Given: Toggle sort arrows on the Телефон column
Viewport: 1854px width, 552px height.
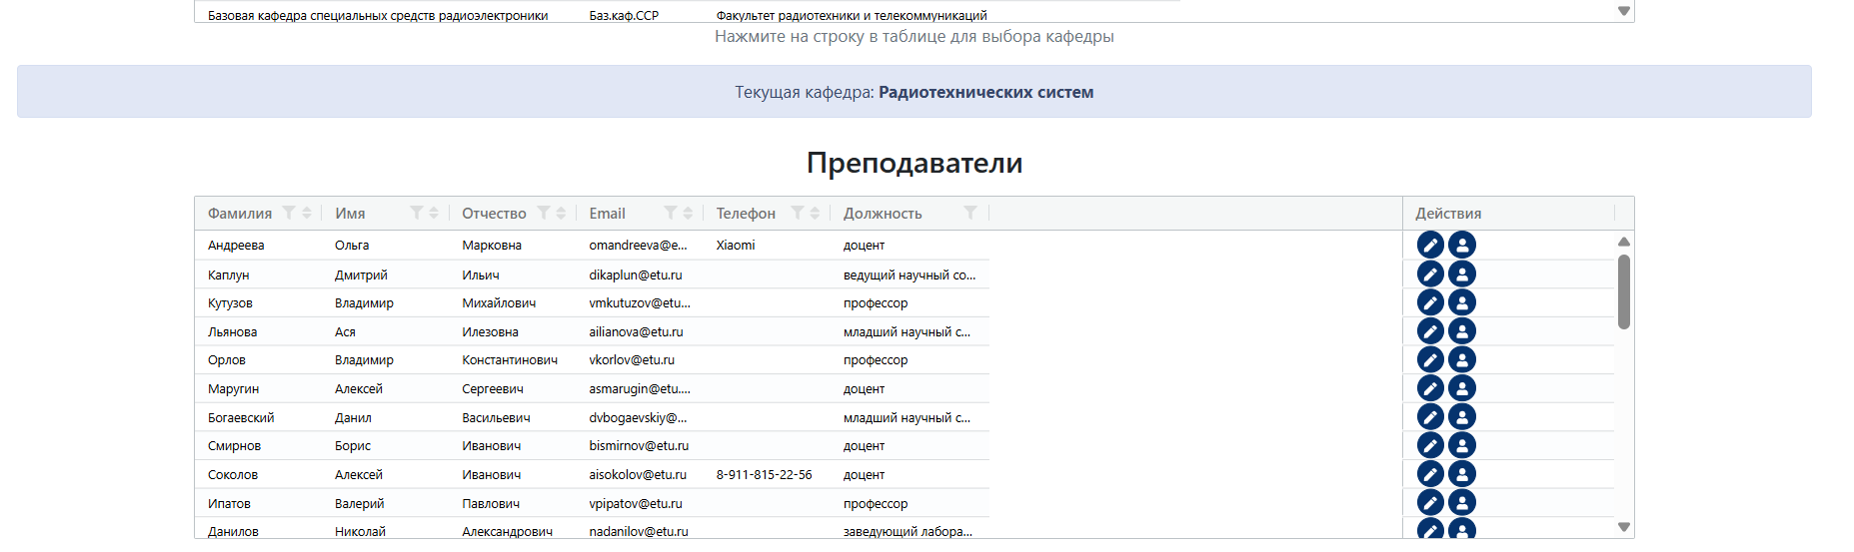Looking at the screenshot, I should point(815,213).
